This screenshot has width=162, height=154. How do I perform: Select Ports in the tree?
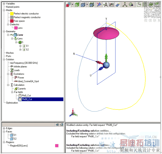tap(8, 56)
